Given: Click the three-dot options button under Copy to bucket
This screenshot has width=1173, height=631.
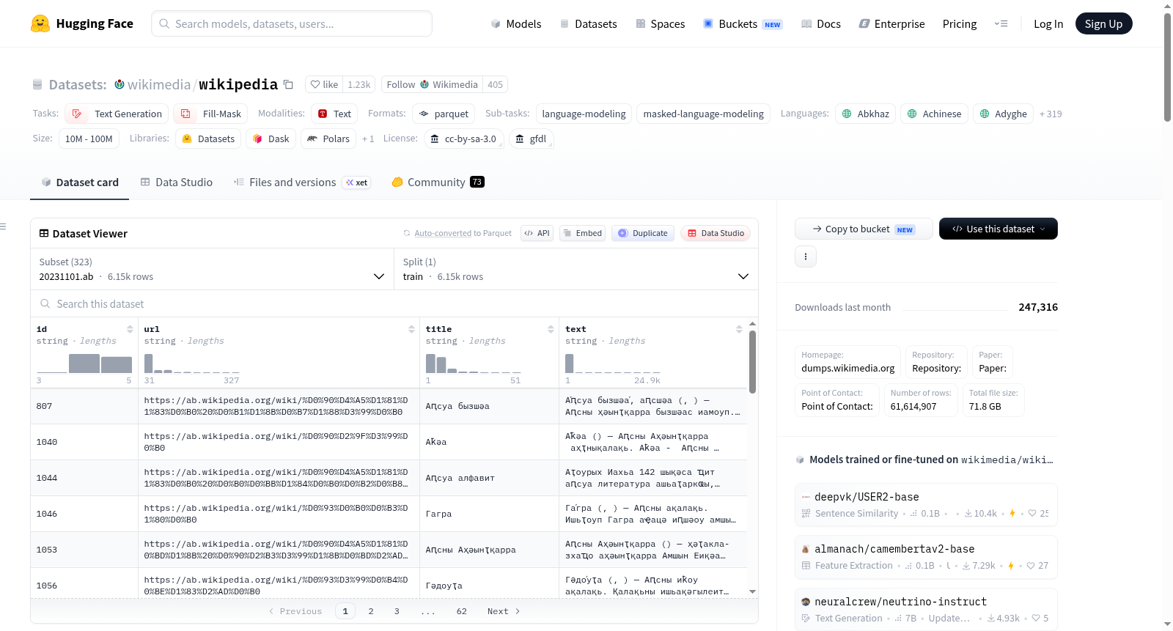Looking at the screenshot, I should coord(806,257).
